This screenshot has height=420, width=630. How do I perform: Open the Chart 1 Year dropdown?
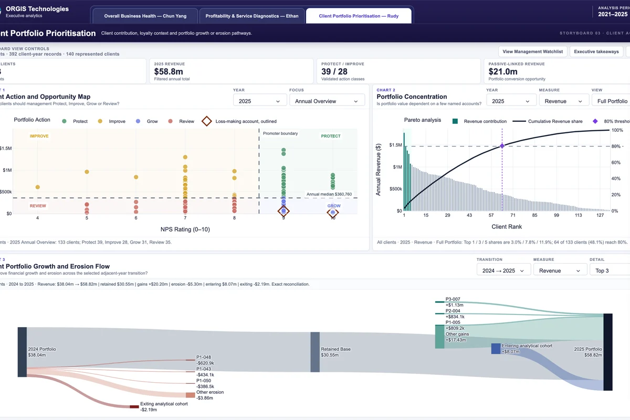[259, 101]
